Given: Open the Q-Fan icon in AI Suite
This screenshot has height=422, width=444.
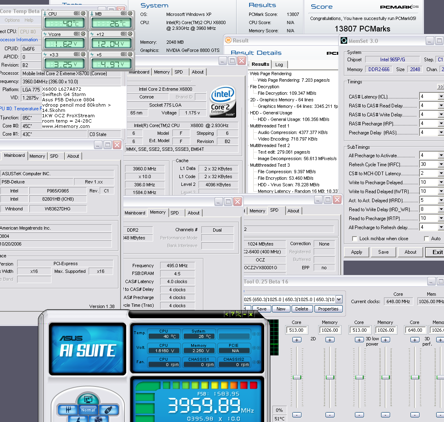Looking at the screenshot, I should coord(98,419).
